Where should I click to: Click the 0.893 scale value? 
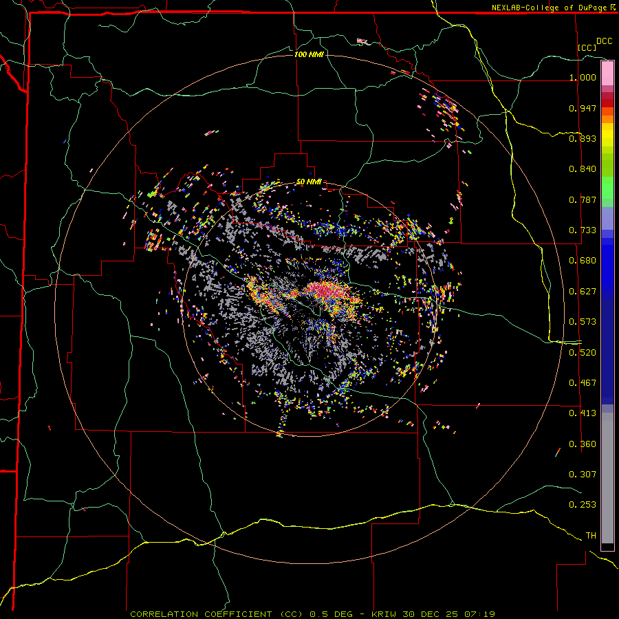(x=583, y=138)
